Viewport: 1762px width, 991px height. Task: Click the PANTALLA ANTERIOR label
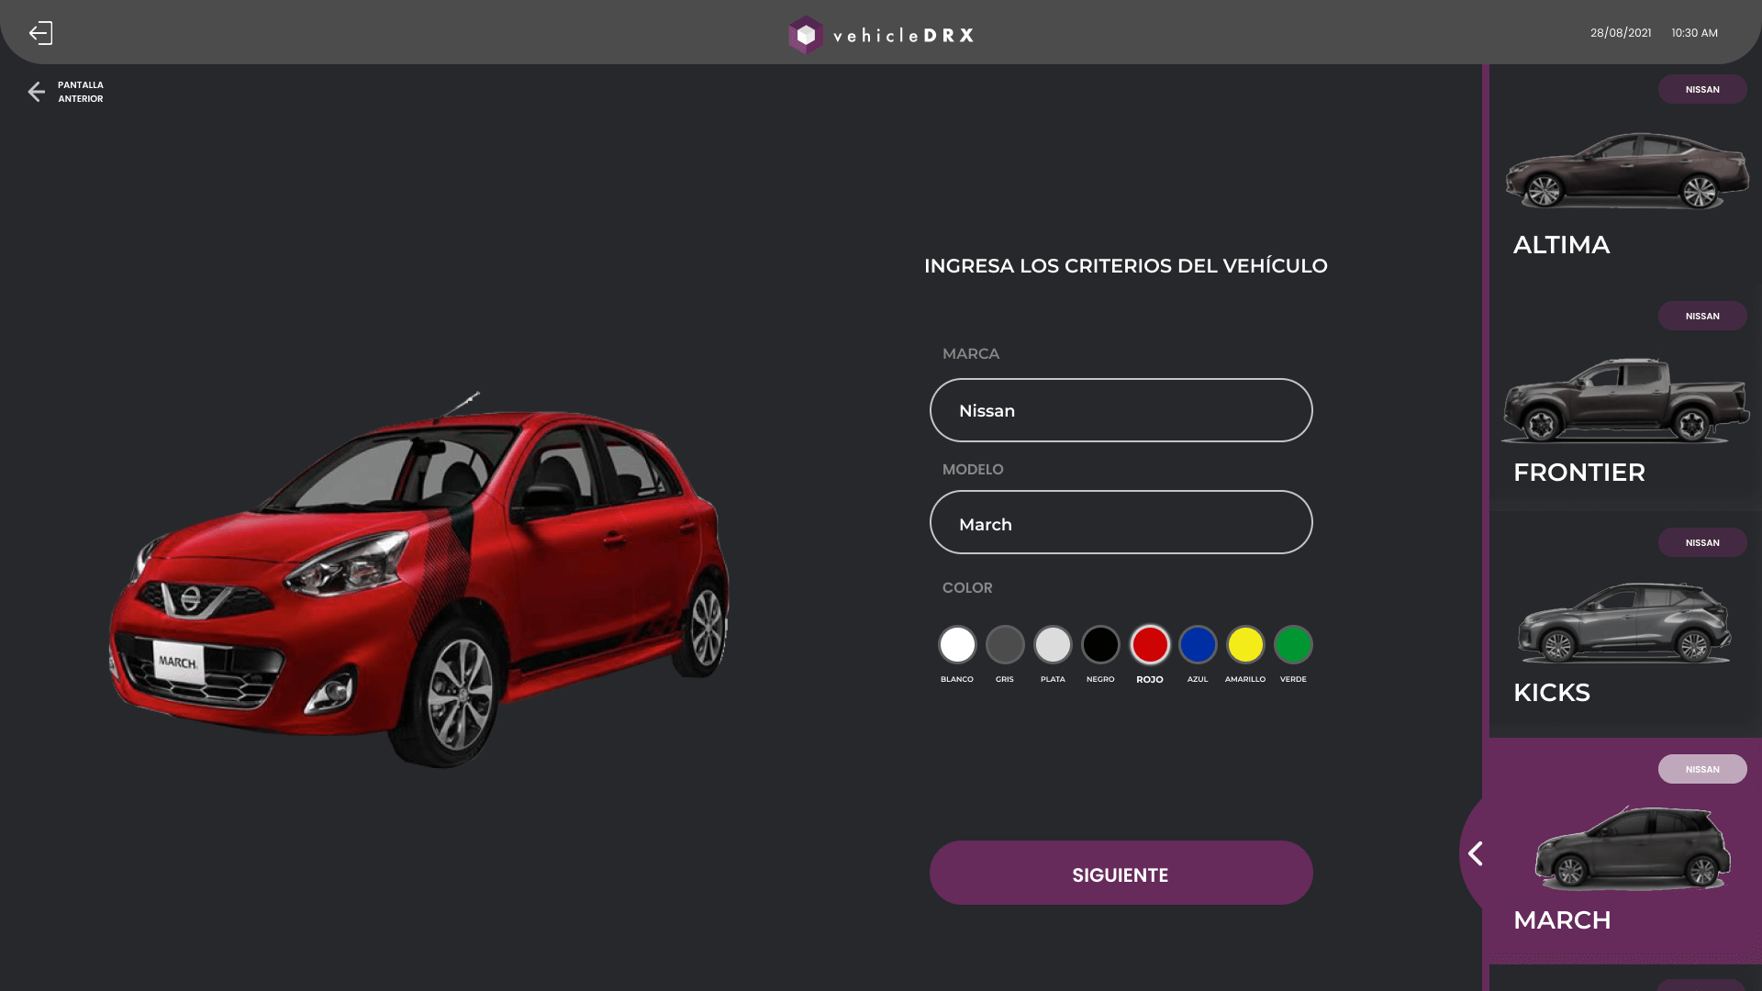(81, 92)
